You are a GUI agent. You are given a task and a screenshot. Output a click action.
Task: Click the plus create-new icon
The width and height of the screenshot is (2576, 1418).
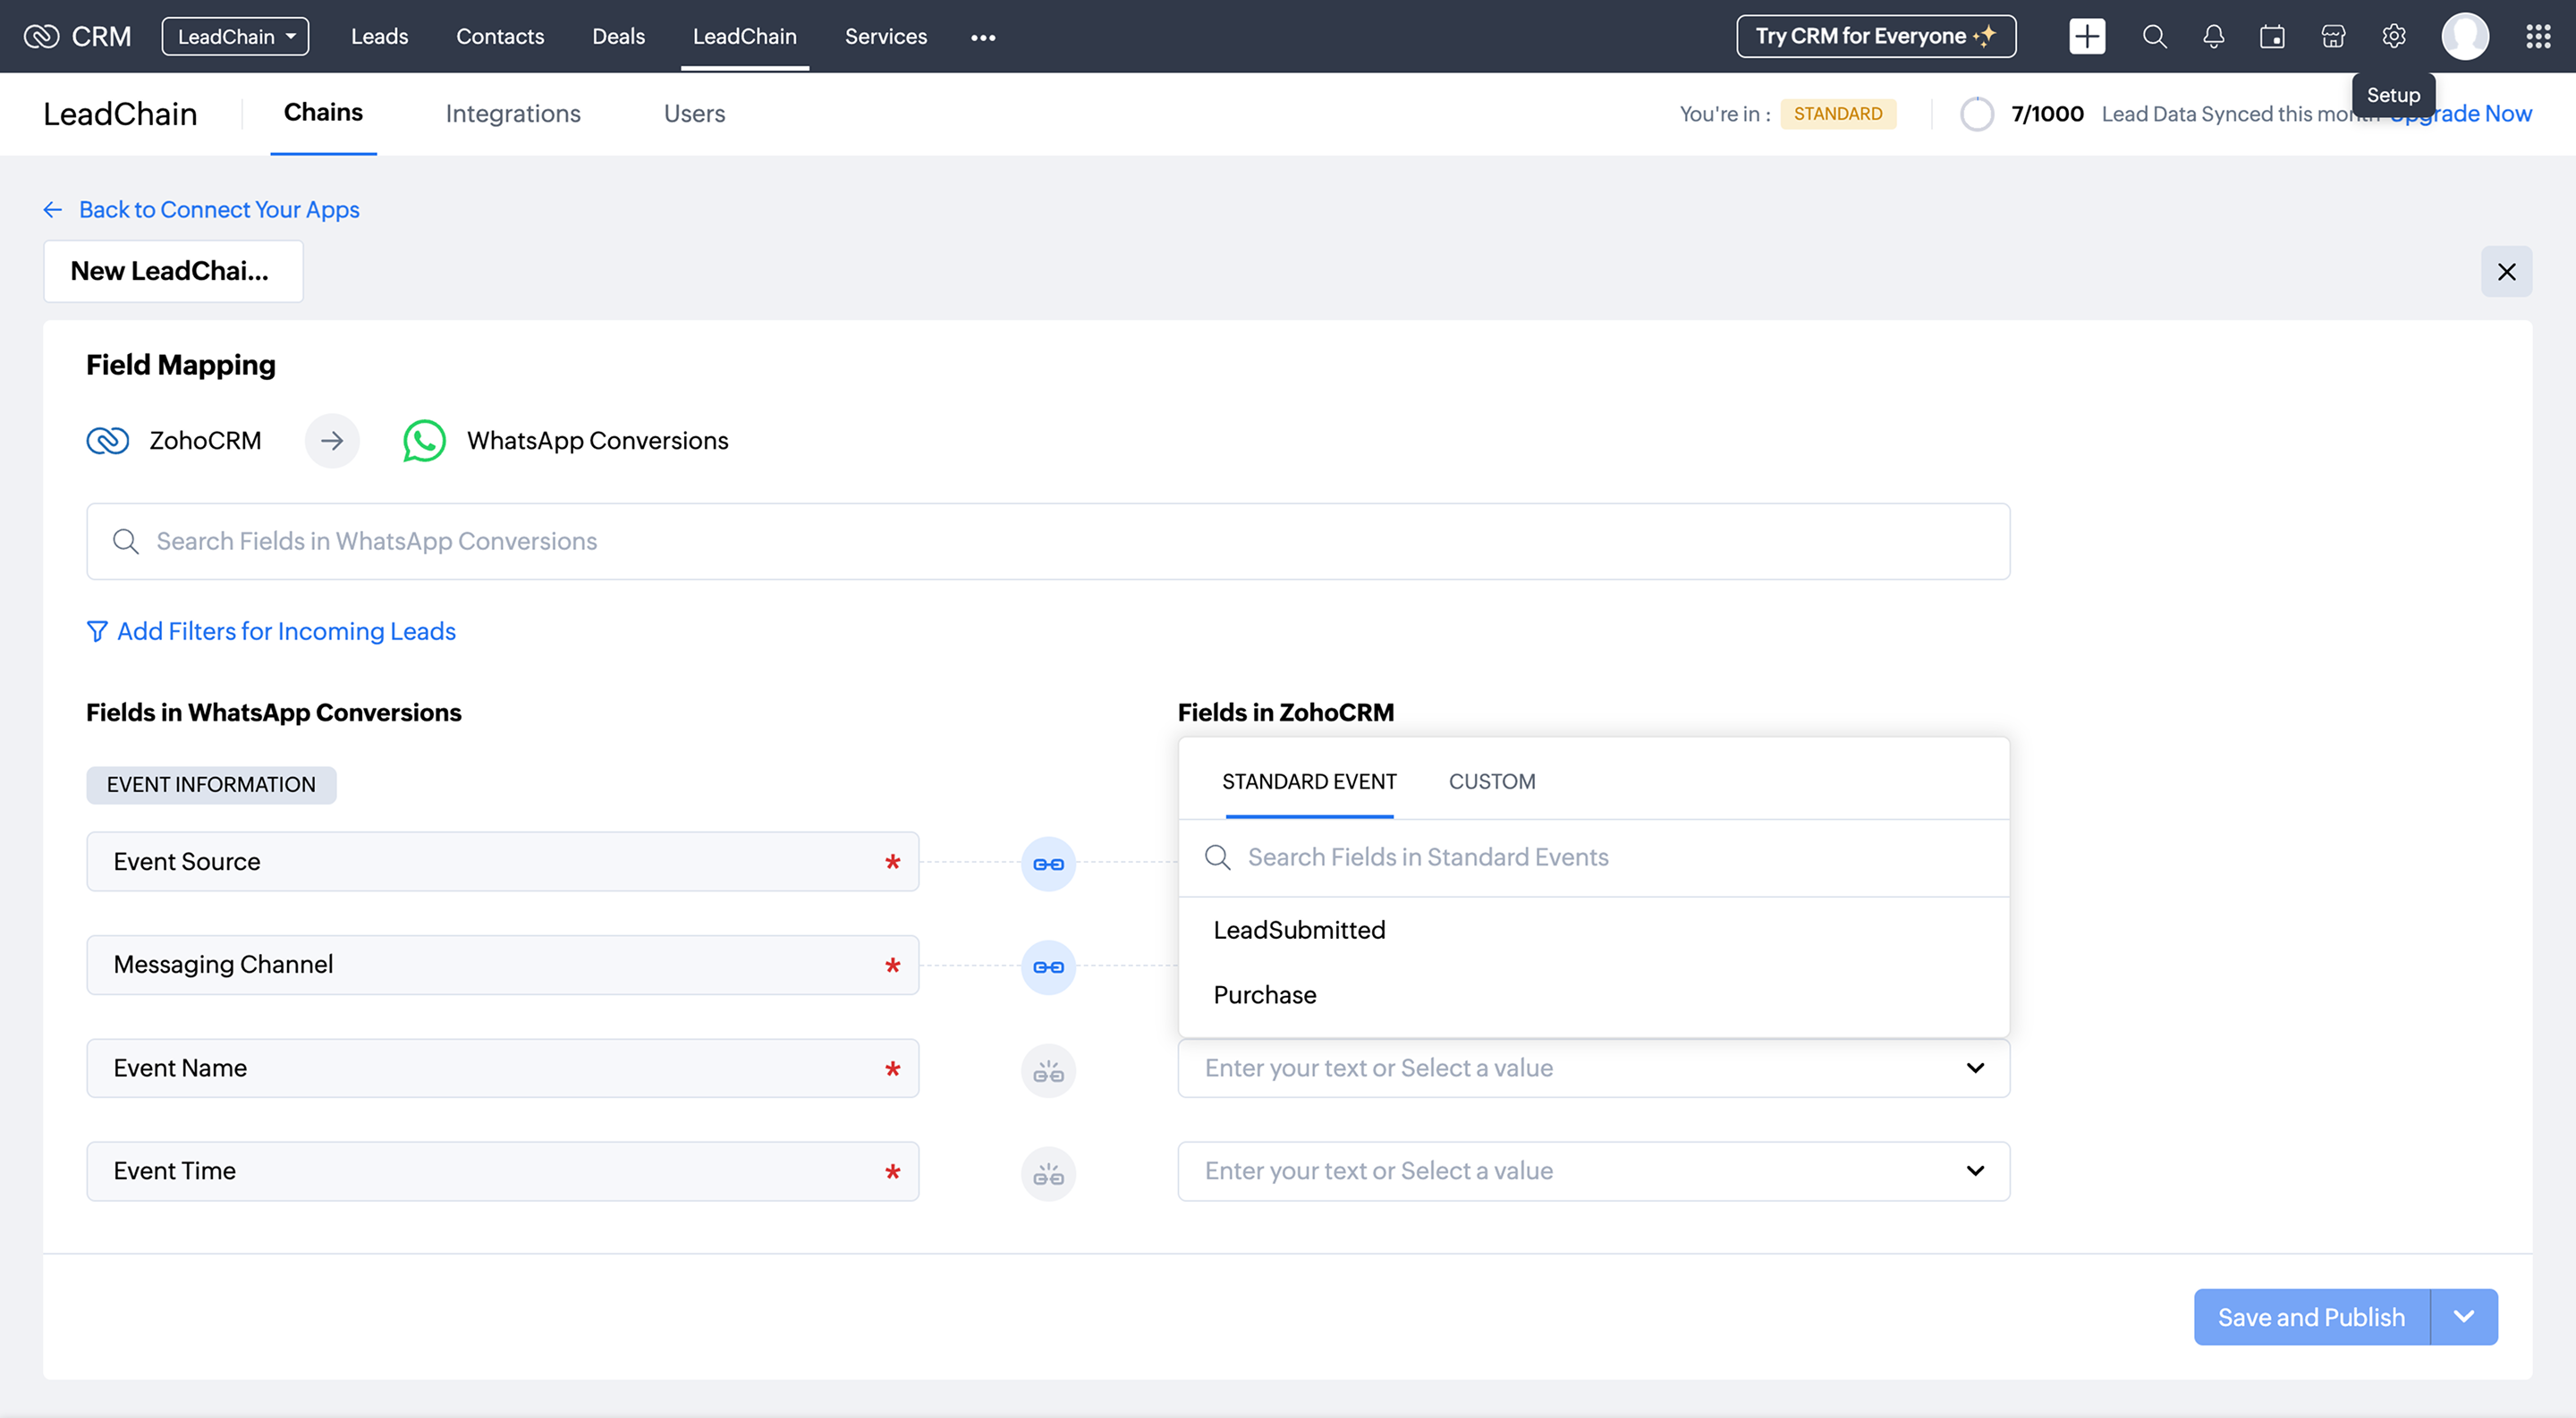2087,37
